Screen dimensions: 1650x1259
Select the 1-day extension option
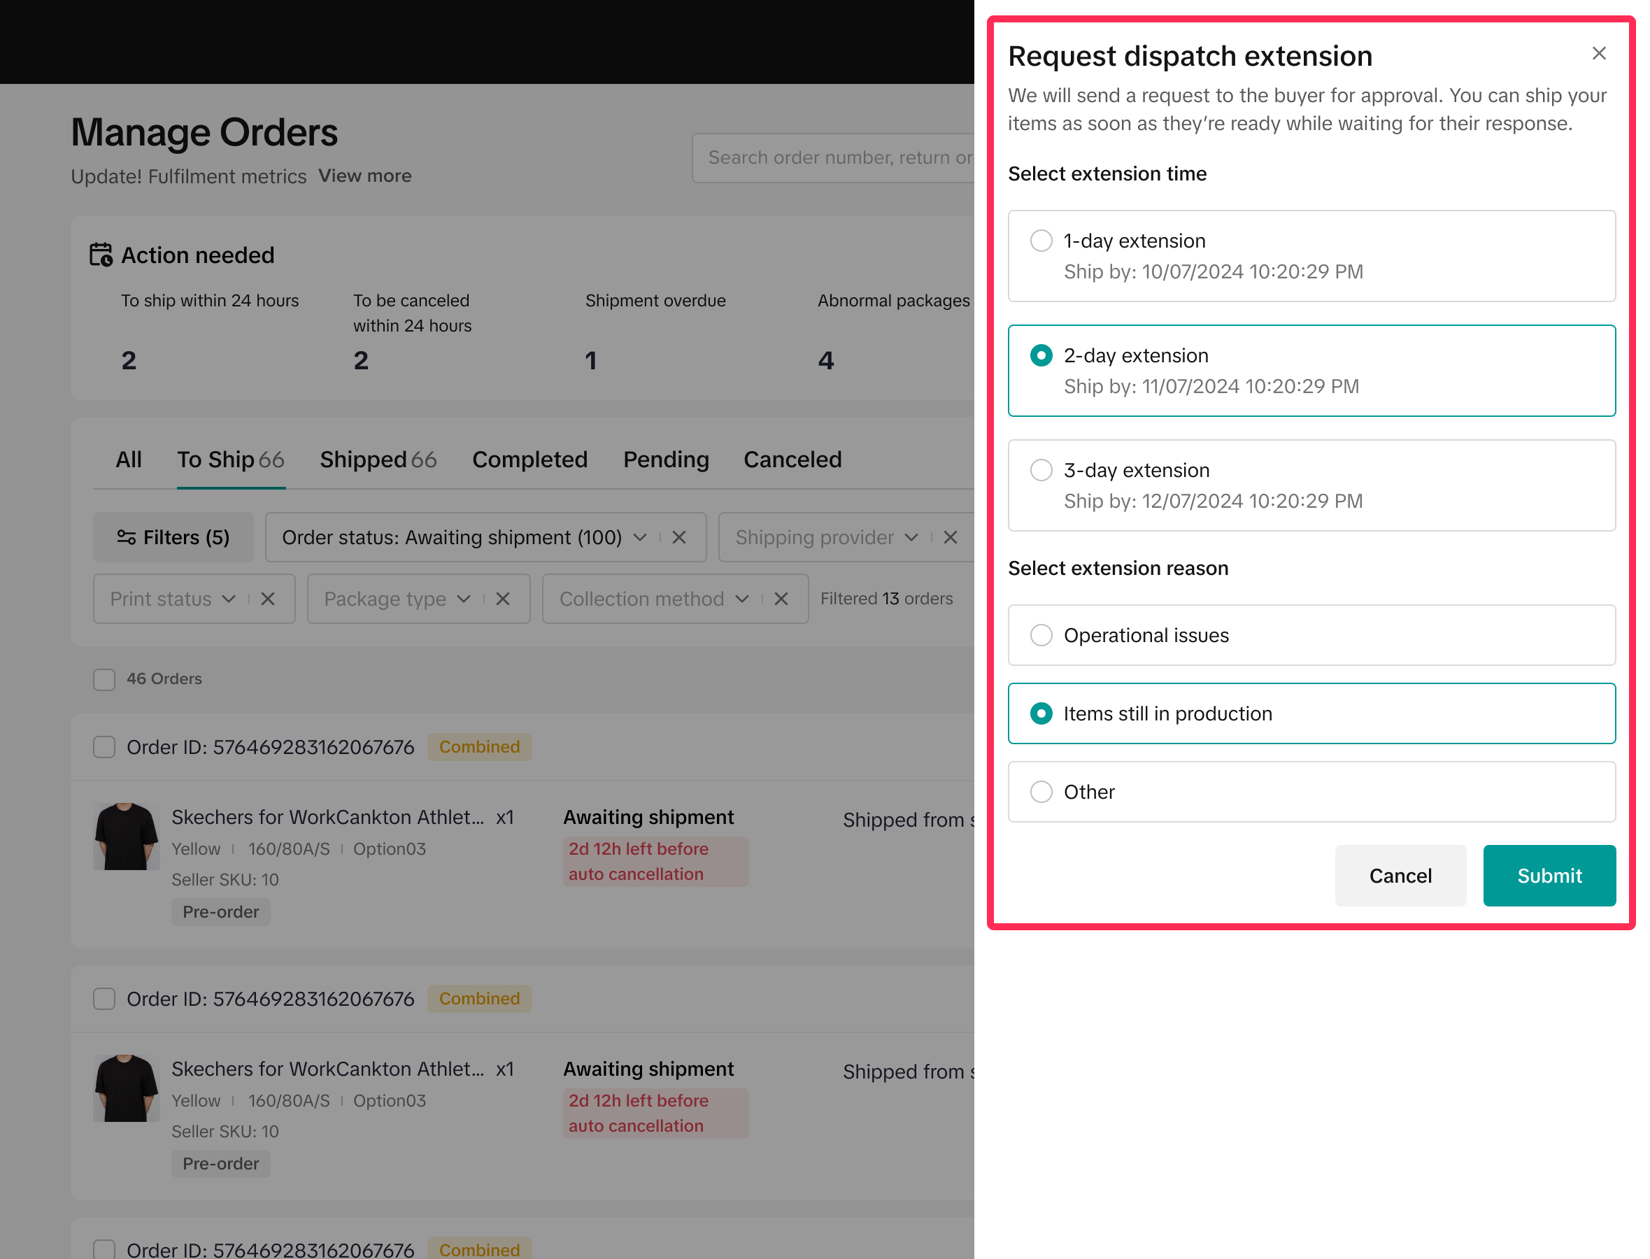click(x=1041, y=241)
